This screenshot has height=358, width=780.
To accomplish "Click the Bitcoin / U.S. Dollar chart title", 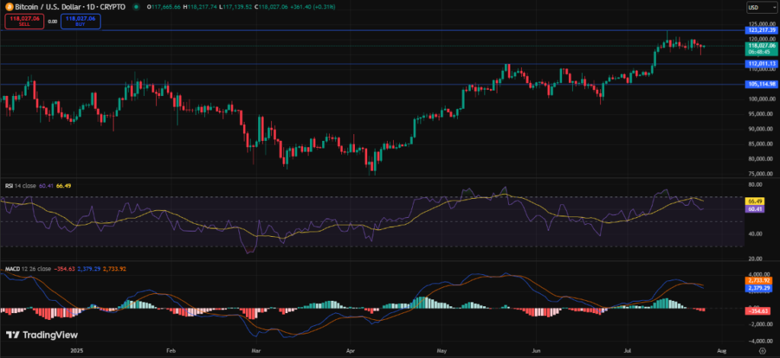I will tap(71, 7).
